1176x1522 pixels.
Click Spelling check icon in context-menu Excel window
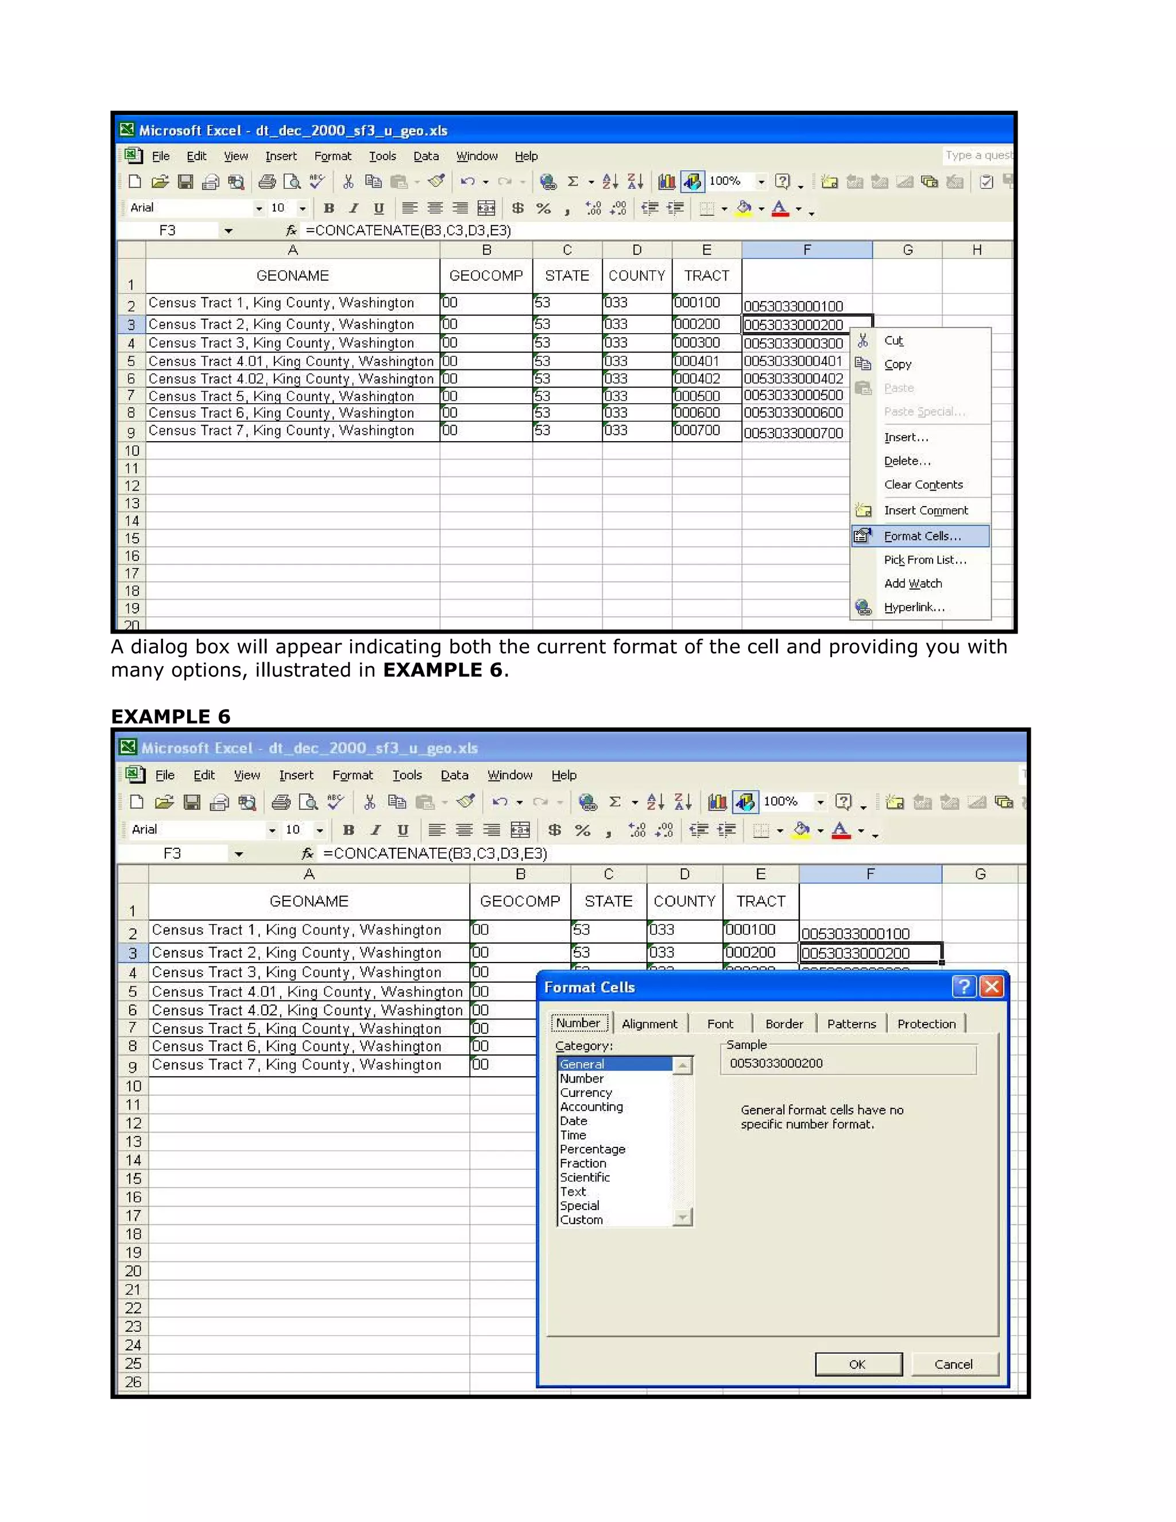pyautogui.click(x=317, y=182)
